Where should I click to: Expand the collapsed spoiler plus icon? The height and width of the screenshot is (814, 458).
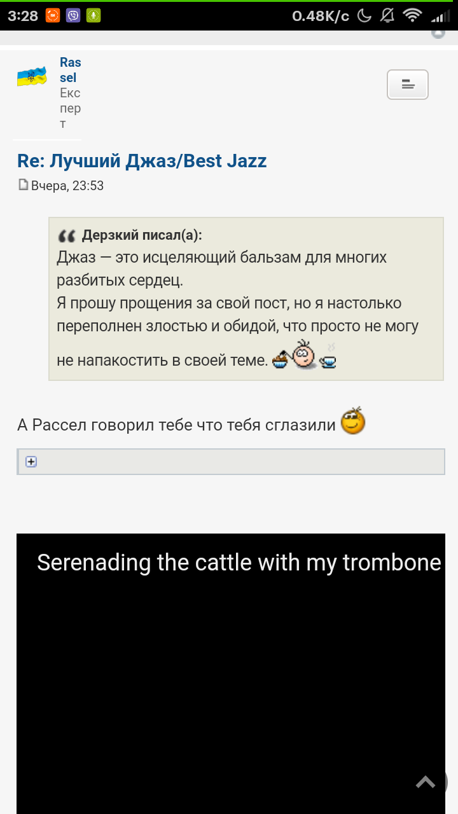pos(31,462)
